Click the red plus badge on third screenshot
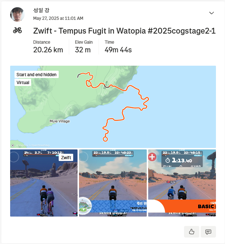 [x=152, y=157]
